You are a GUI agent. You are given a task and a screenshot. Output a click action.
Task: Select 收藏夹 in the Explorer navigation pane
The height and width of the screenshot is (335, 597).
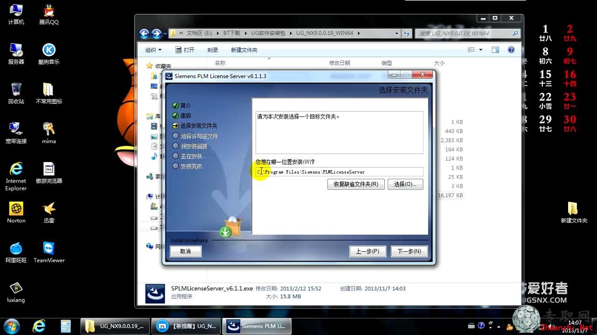click(159, 66)
